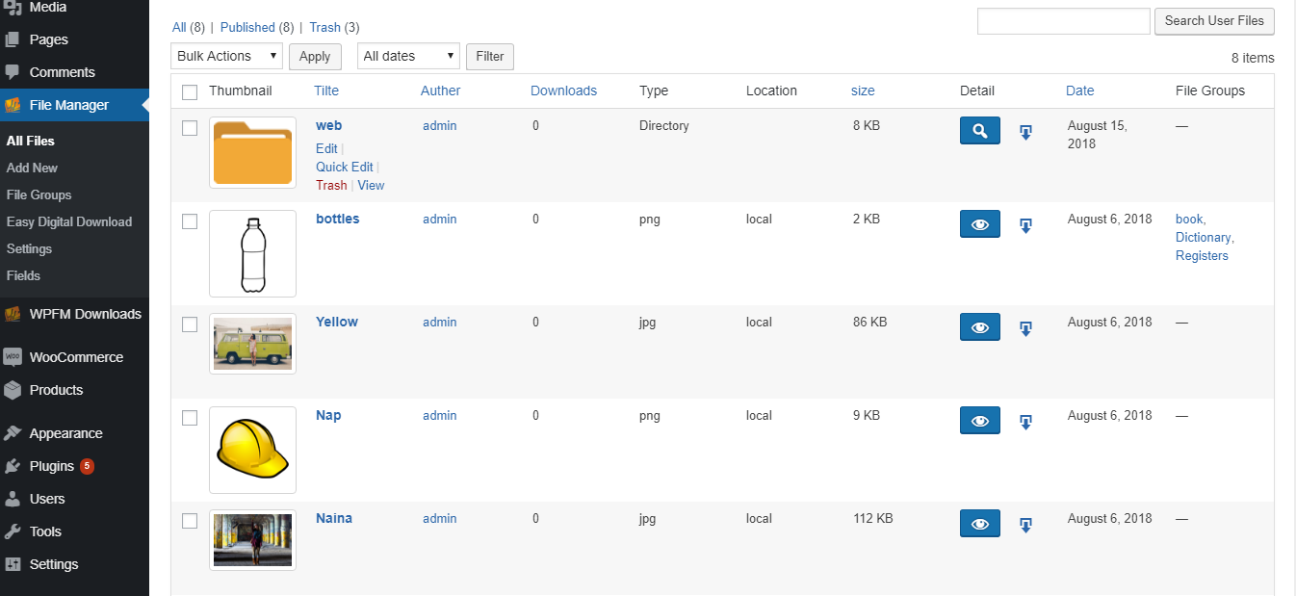This screenshot has height=596, width=1296.
Task: Click the yellow hard hat thumbnail
Action: 252,450
